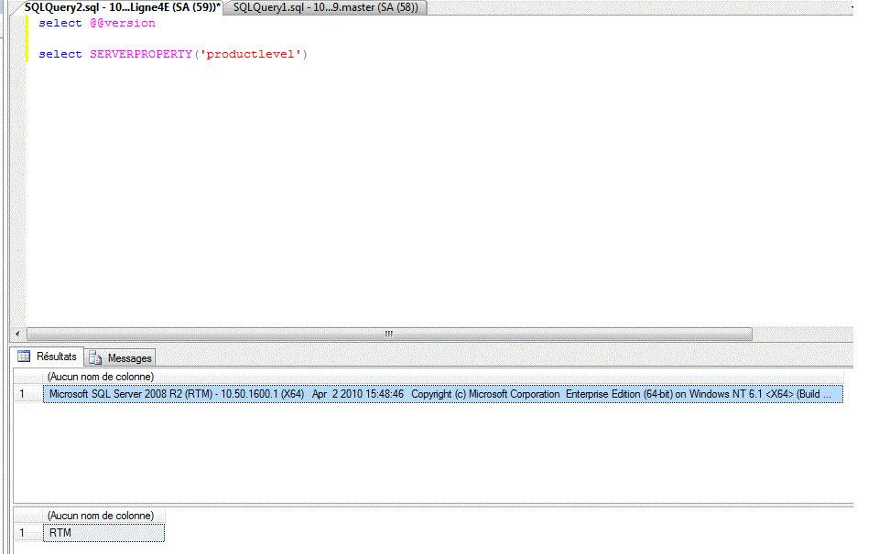Click on the SERVERPROPERTY keyword in the editor
This screenshot has width=879, height=554.
[x=141, y=54]
